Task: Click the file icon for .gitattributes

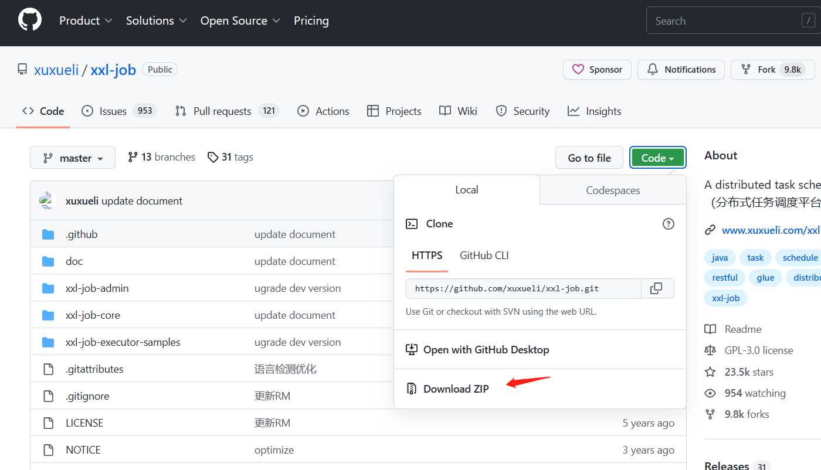Action: (x=49, y=369)
